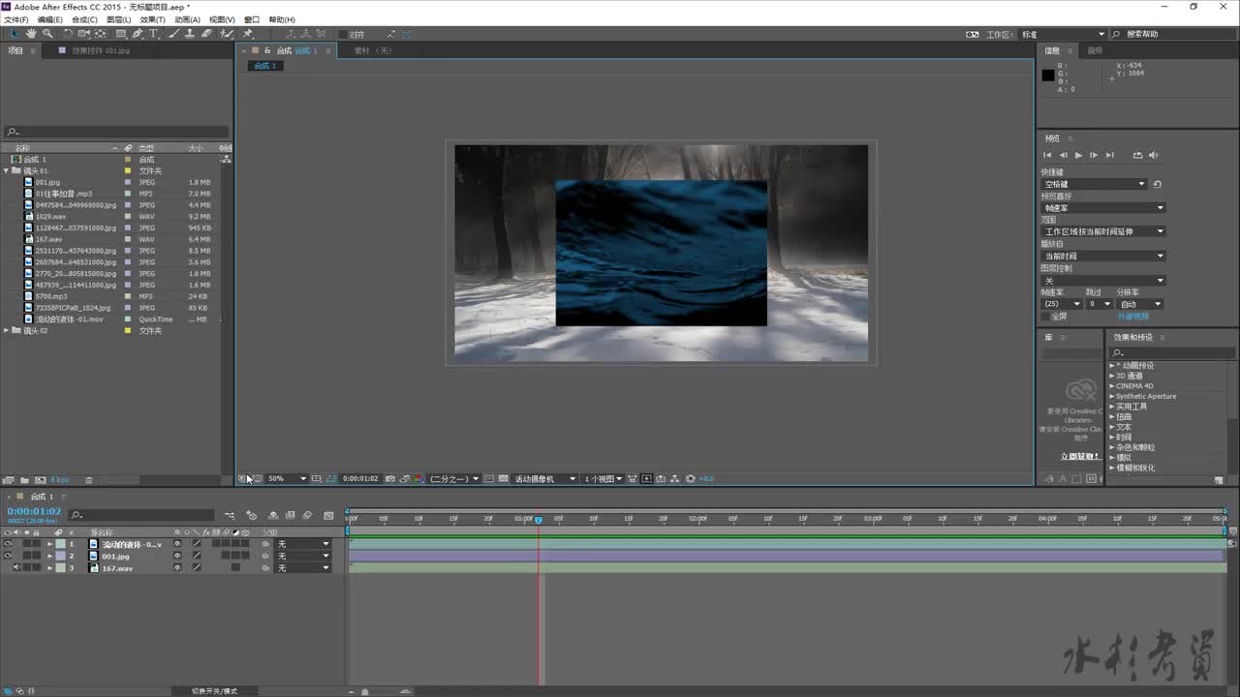The width and height of the screenshot is (1240, 697).
Task: Toggle the transparency grid icon in the viewer
Action: tap(503, 478)
